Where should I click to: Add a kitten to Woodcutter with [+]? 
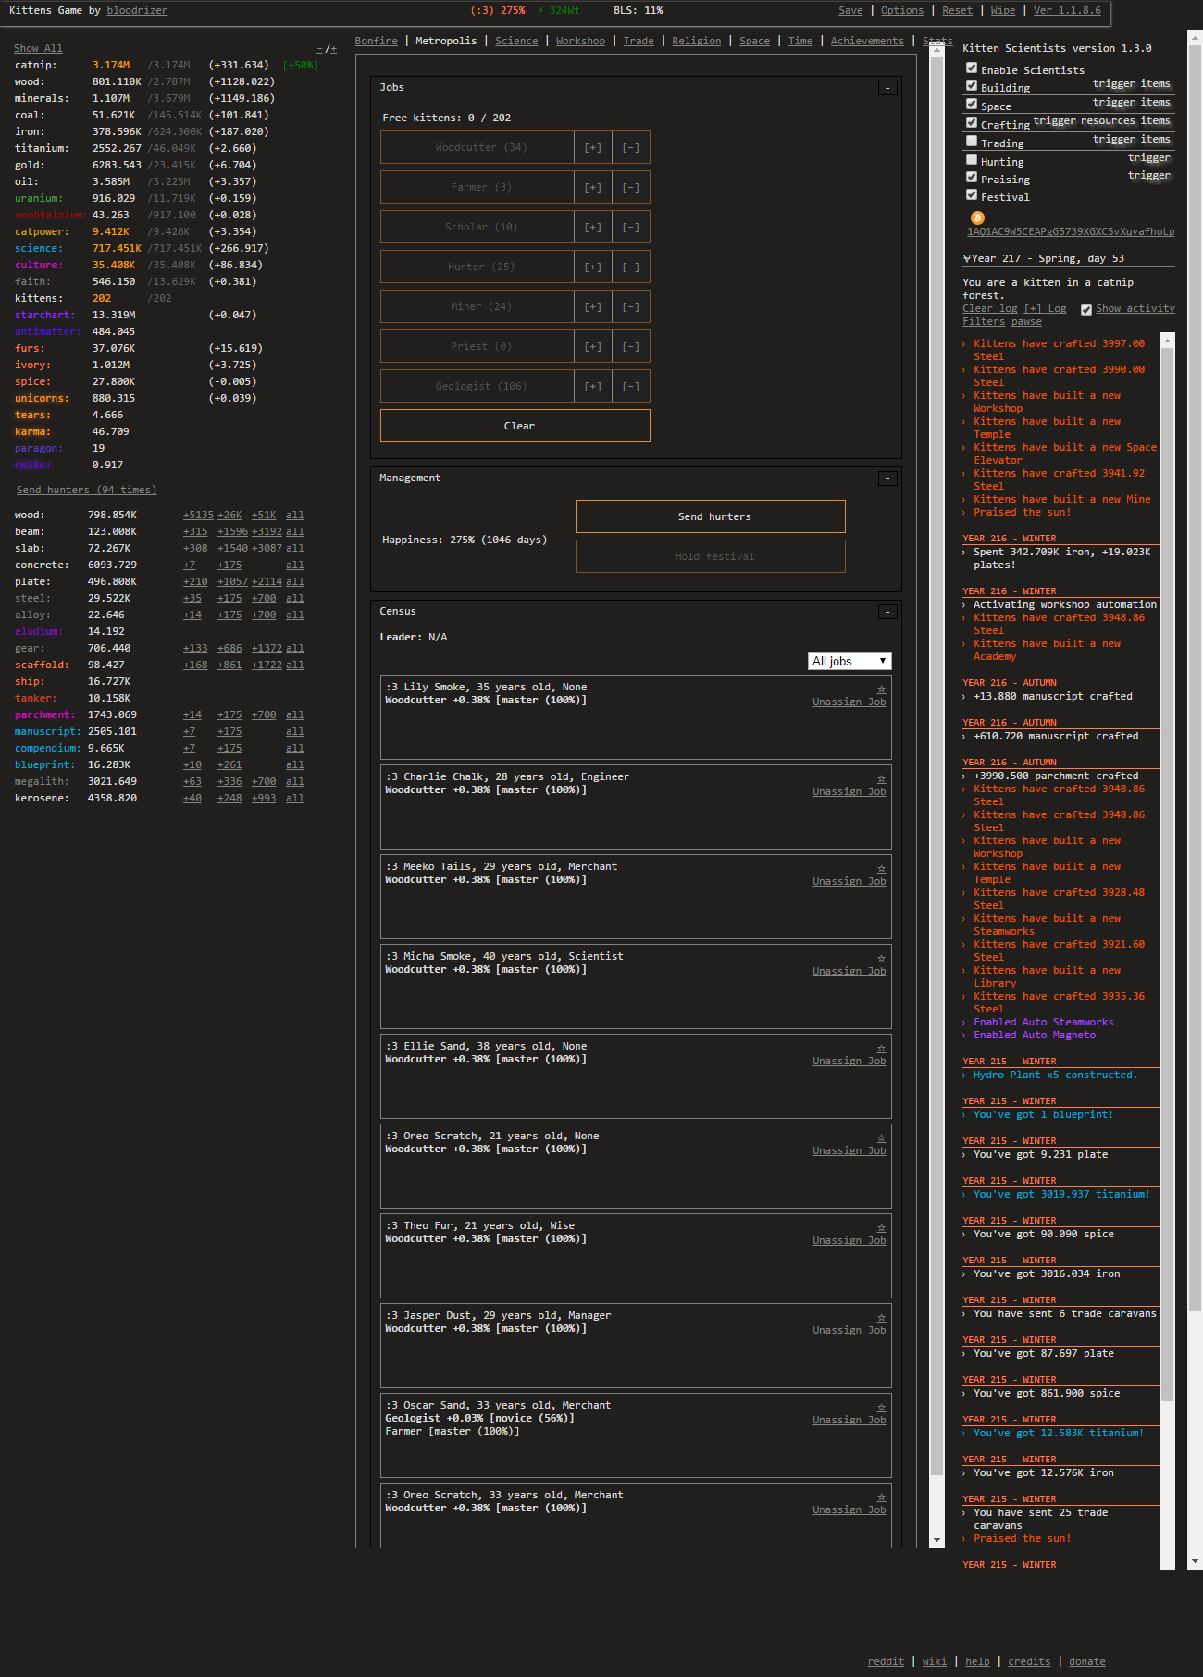coord(592,148)
